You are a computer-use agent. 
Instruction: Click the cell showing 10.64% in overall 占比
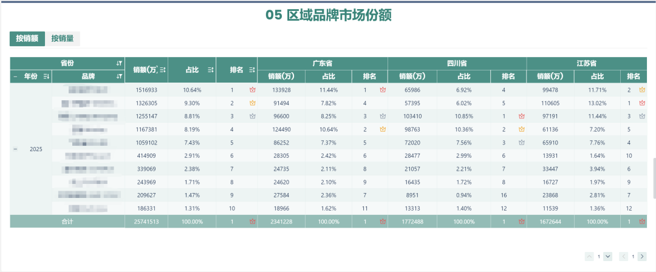point(192,89)
